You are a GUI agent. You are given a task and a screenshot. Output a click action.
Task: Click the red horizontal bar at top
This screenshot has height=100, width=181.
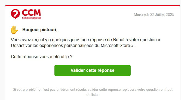(93, 5)
